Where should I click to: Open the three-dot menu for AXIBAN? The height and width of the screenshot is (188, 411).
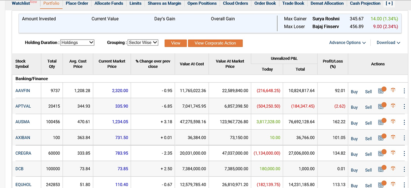tap(404, 138)
